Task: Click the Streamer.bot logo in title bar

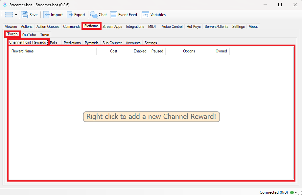Action: [x=5, y=5]
